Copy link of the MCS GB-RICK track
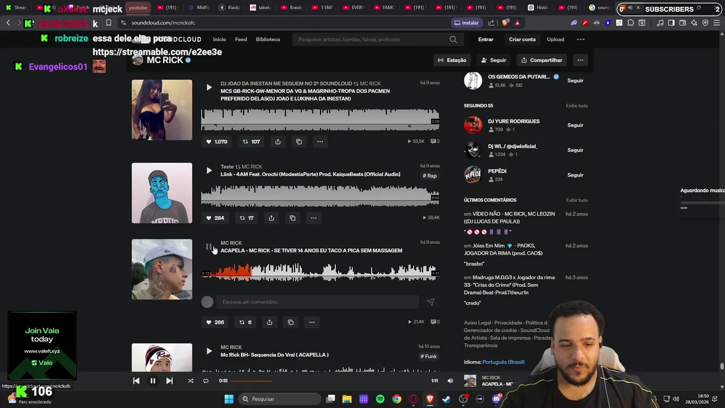Viewport: 725px width, 408px height. click(x=299, y=142)
